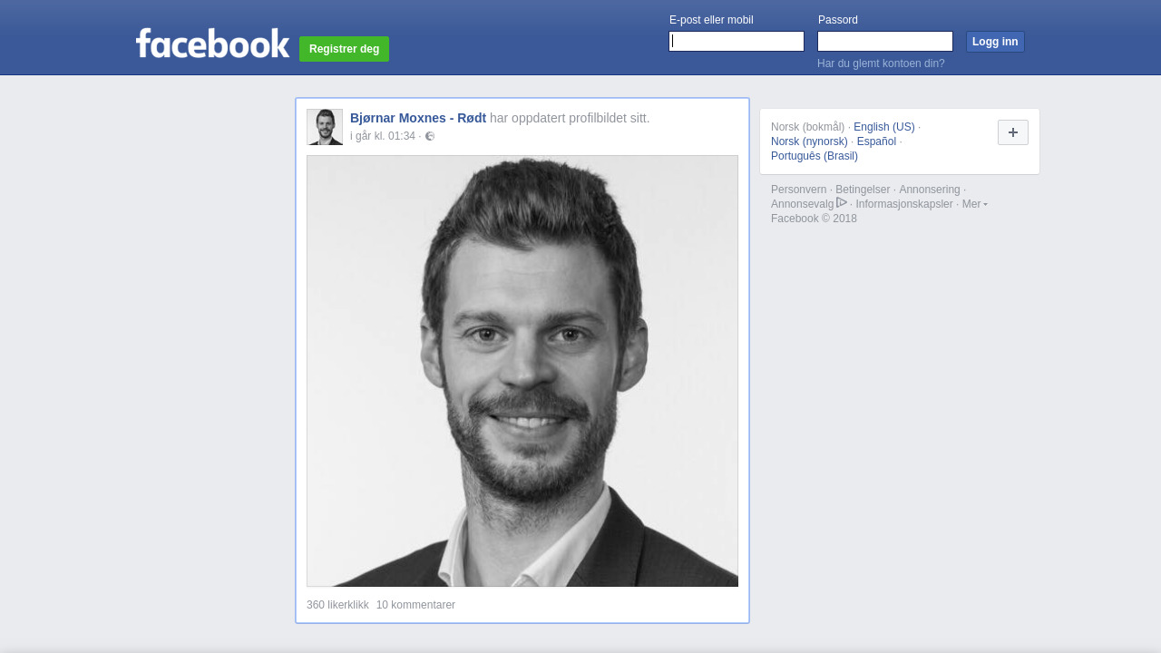Click the Facebook logo
The width and height of the screenshot is (1161, 653).
(x=212, y=43)
